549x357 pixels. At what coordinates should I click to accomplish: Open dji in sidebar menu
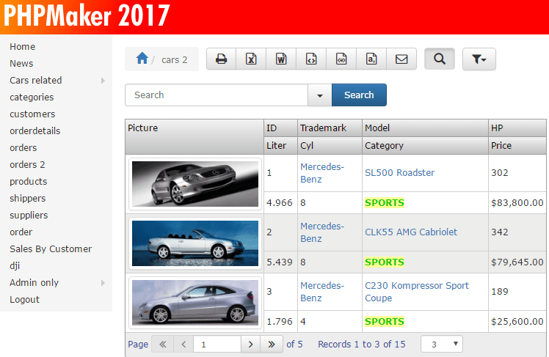click(x=15, y=266)
